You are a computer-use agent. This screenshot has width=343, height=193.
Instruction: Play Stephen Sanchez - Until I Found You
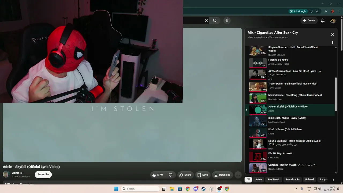(290, 51)
